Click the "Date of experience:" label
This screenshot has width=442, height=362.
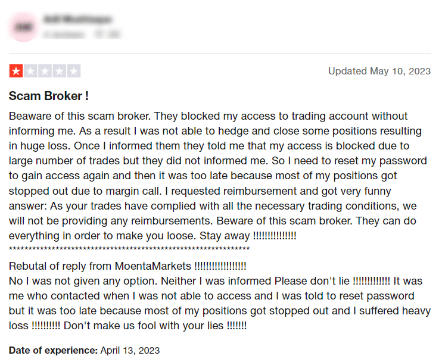[x=53, y=350]
